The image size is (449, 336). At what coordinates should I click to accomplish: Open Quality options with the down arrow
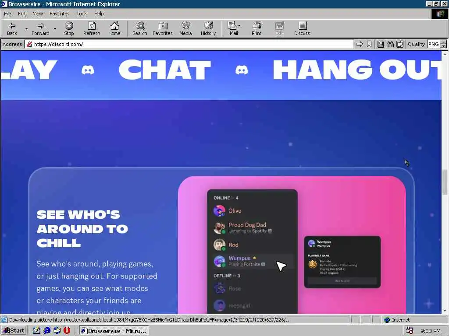[x=444, y=46]
